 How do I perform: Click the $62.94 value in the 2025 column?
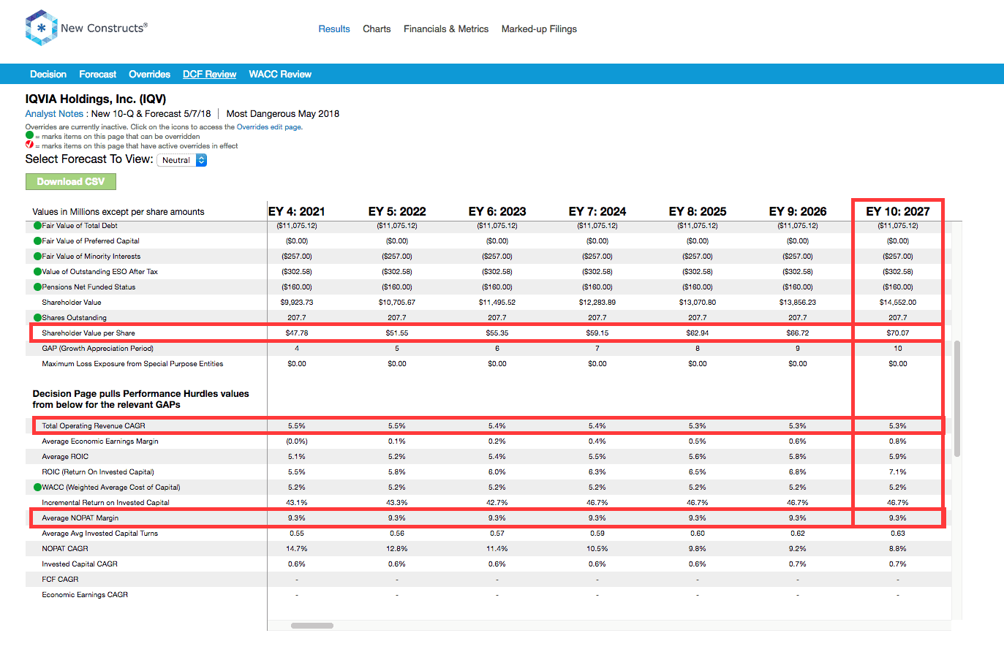tap(698, 333)
